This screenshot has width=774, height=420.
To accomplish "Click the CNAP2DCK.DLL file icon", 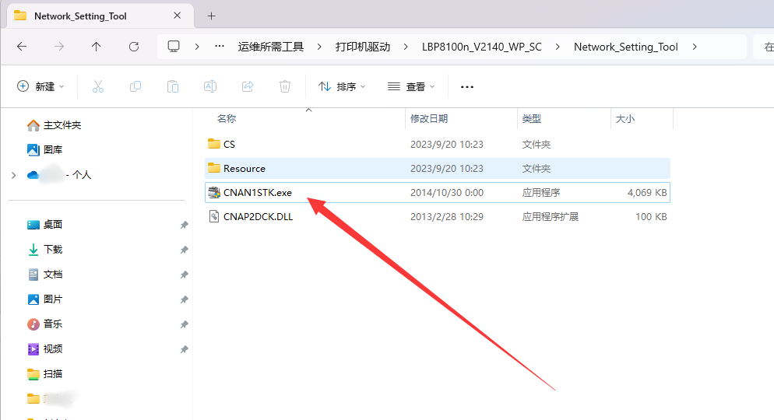I will click(x=213, y=216).
